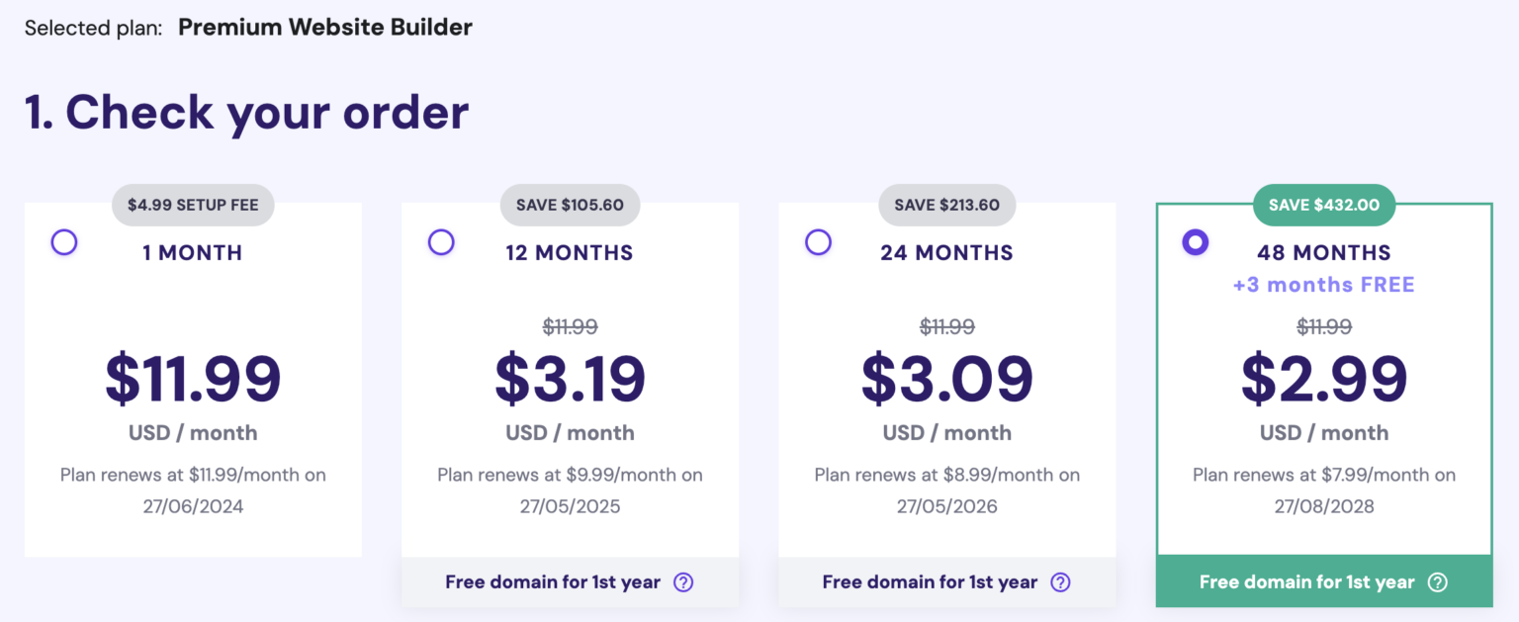
Task: Click the Check your order heading
Action: click(x=247, y=112)
